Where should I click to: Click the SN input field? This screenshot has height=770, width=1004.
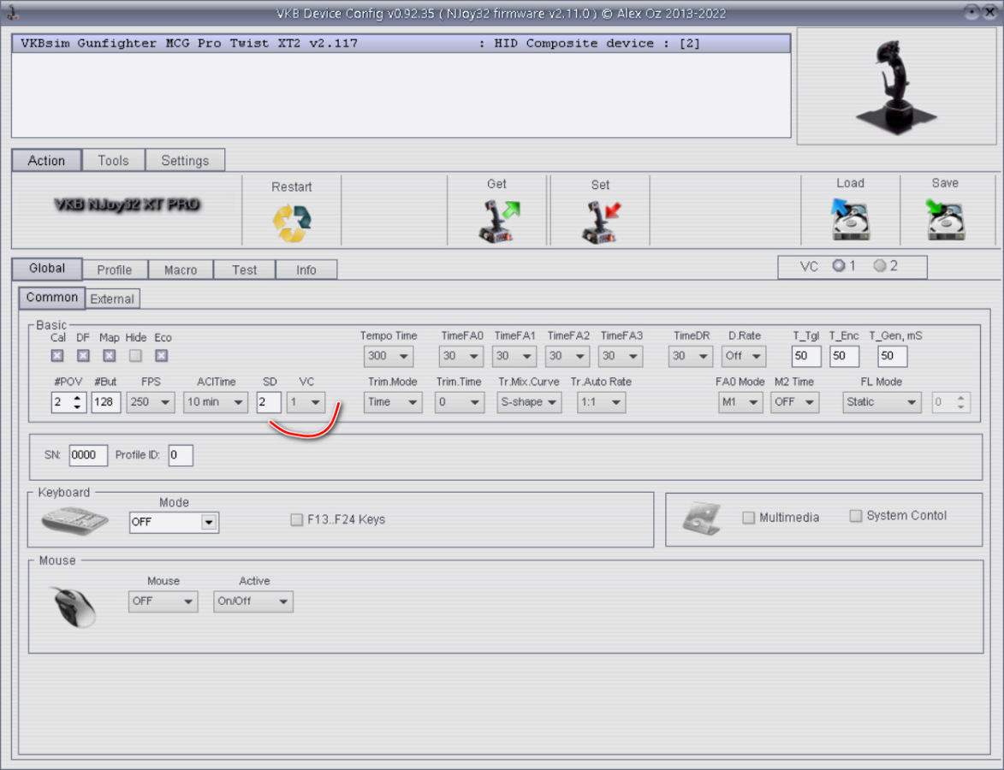coord(88,455)
